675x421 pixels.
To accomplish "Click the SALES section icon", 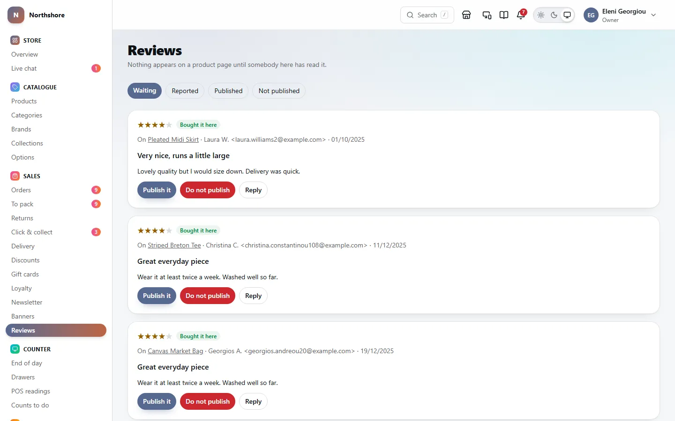I will [x=15, y=176].
